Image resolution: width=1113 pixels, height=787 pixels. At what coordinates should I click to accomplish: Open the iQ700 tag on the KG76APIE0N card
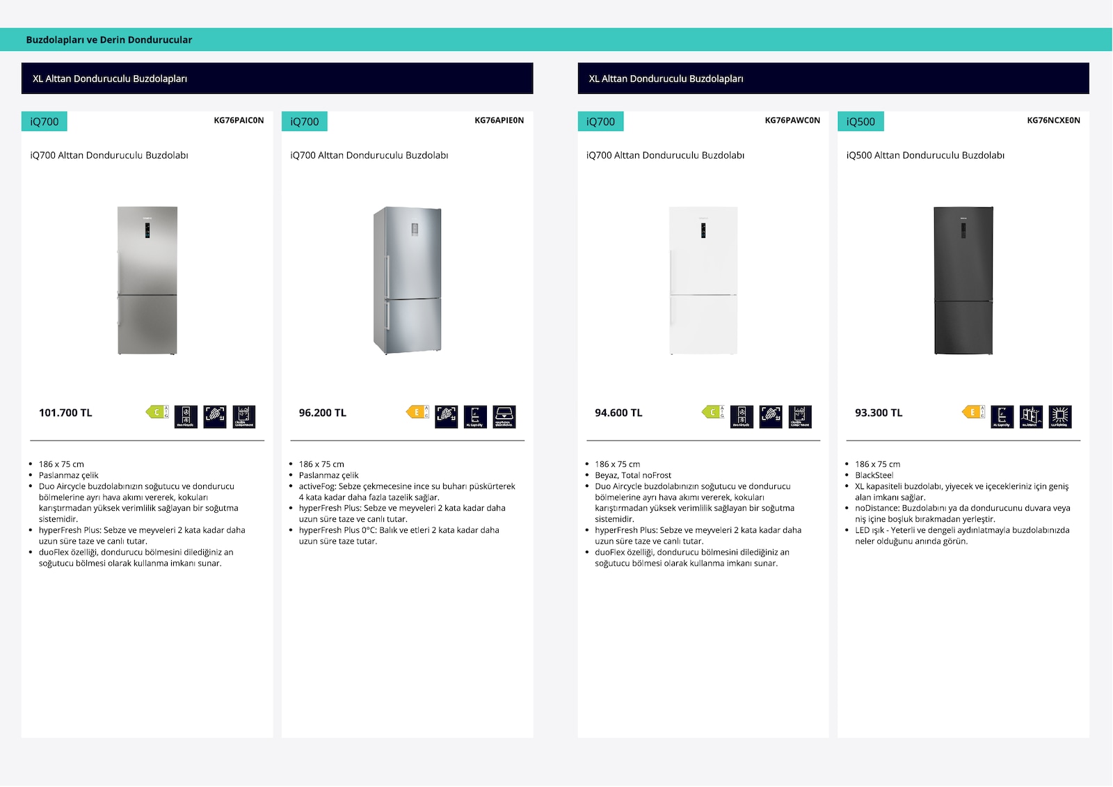(305, 121)
